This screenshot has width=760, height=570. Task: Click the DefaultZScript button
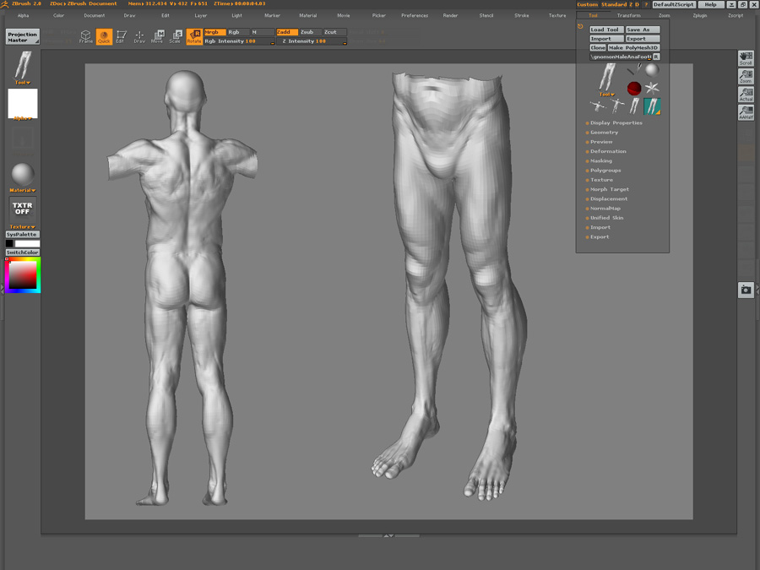(674, 4)
